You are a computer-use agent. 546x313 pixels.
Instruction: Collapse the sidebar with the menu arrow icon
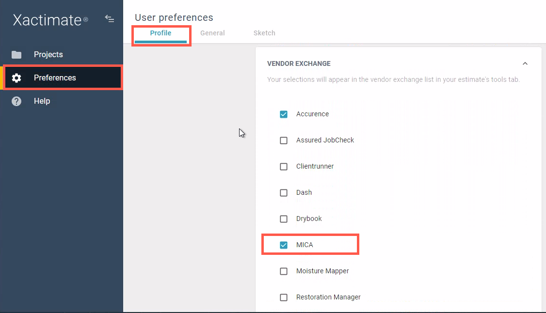109,19
